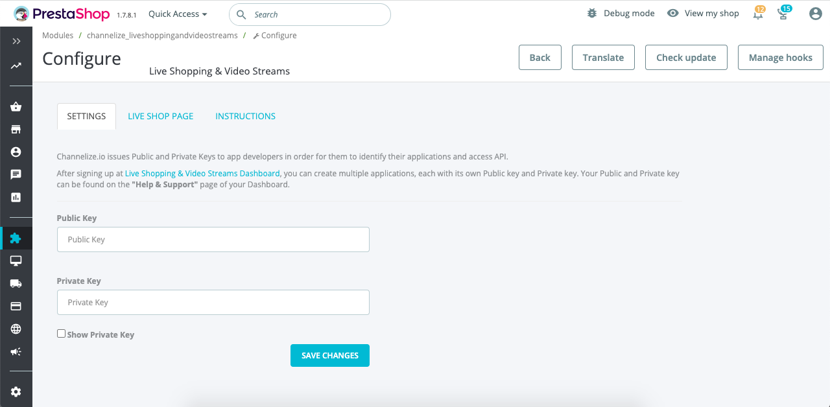Open Customer Service chat icon in sidebar
The width and height of the screenshot is (830, 407).
16,174
